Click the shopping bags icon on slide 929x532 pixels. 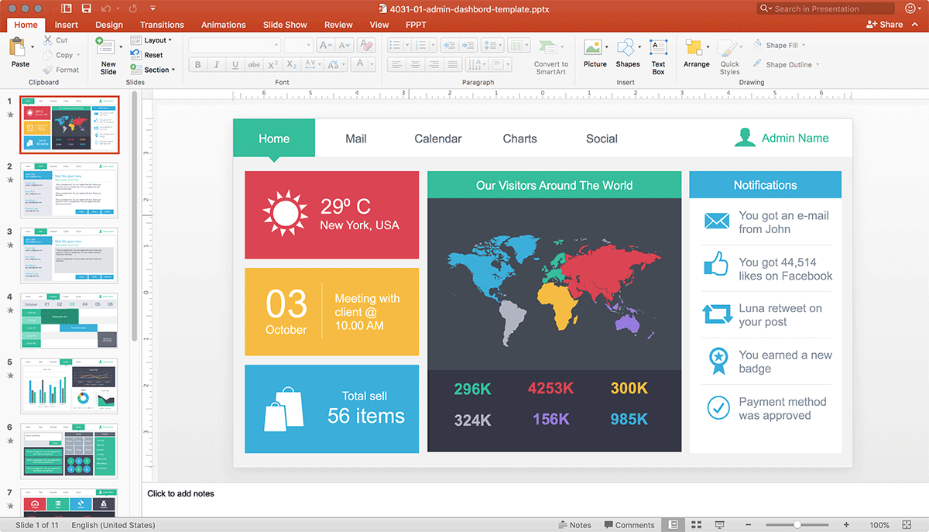[x=283, y=408]
